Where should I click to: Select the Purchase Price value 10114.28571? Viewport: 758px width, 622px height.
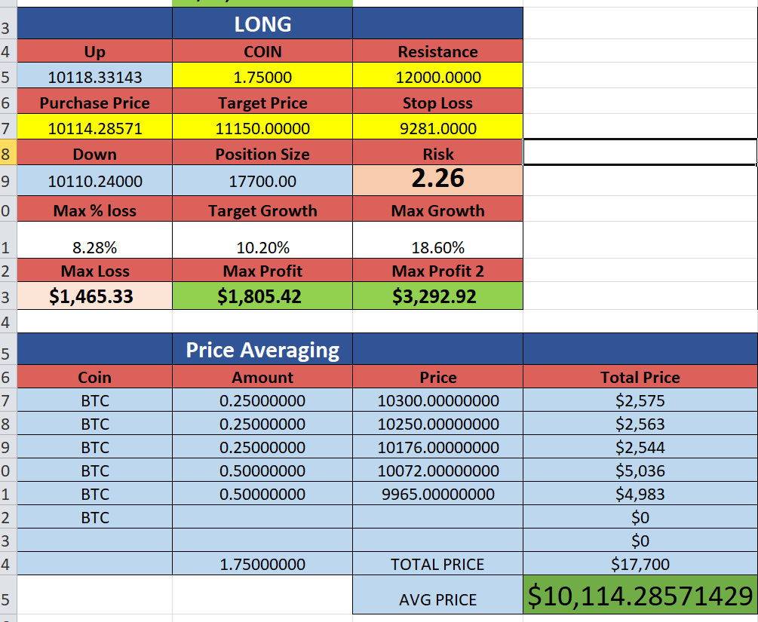coord(95,127)
